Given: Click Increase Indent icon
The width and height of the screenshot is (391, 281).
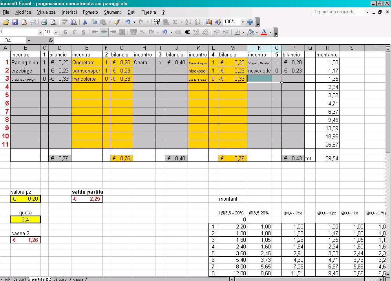Looking at the screenshot, I should pos(226,32).
